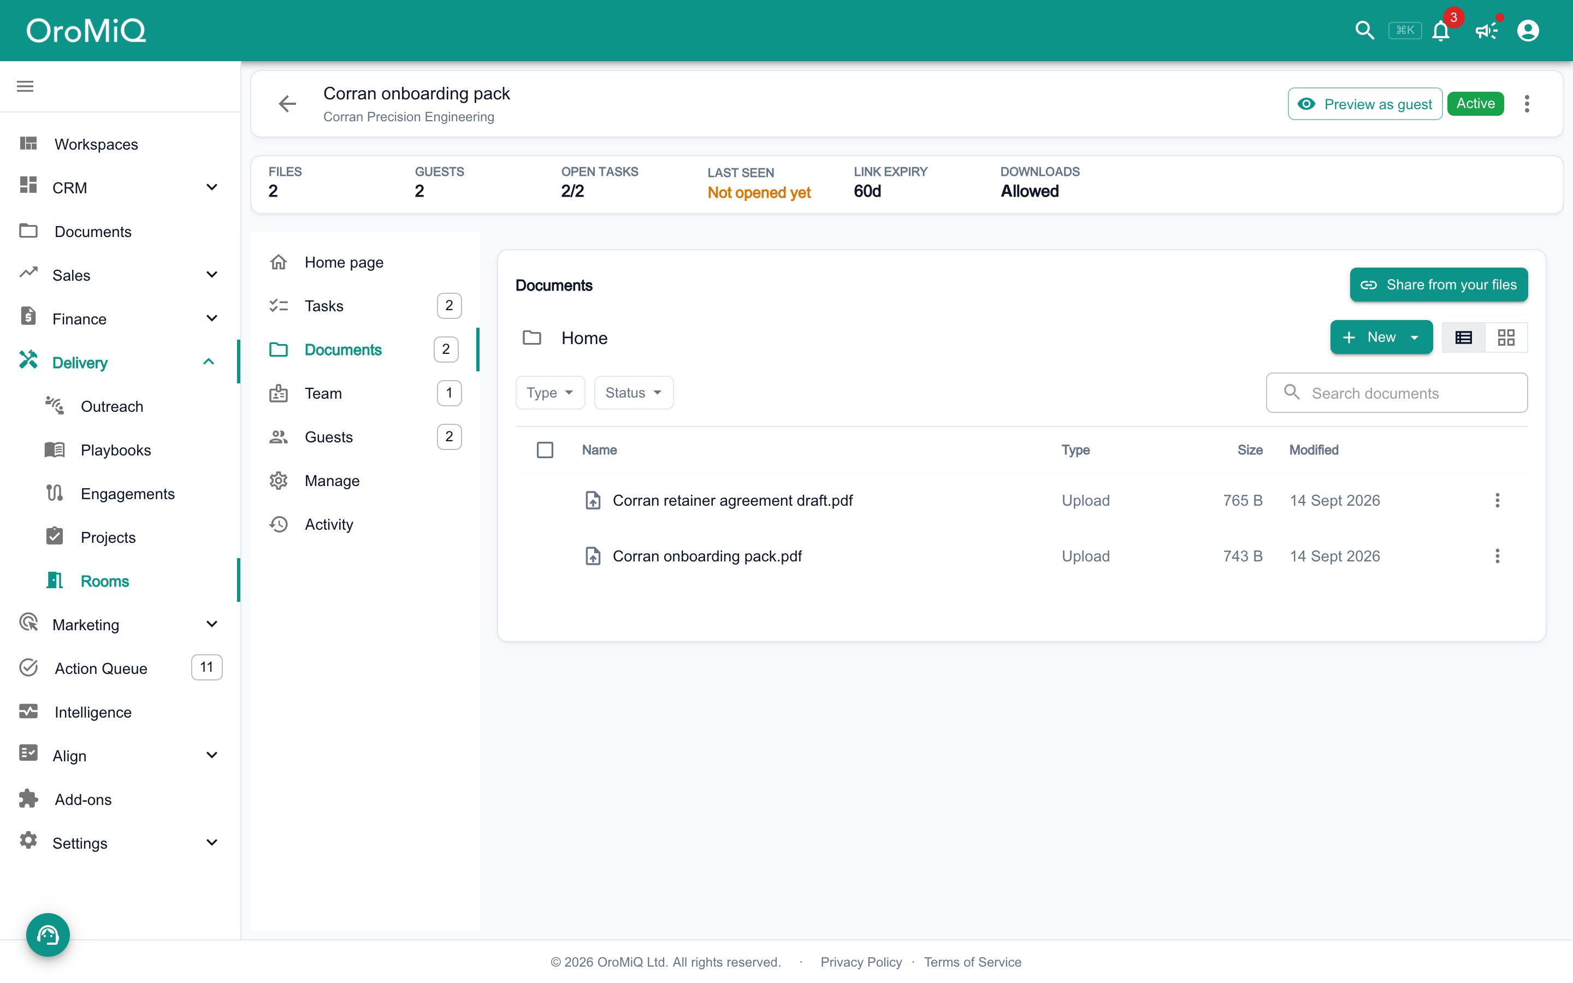Image resolution: width=1573 pixels, height=983 pixels.
Task: Open the support headset chat bubble
Action: tap(48, 935)
